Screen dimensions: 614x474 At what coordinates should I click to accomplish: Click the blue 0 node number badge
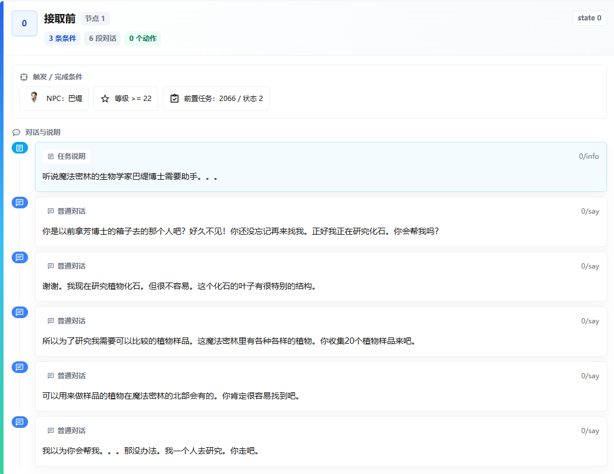pos(25,23)
